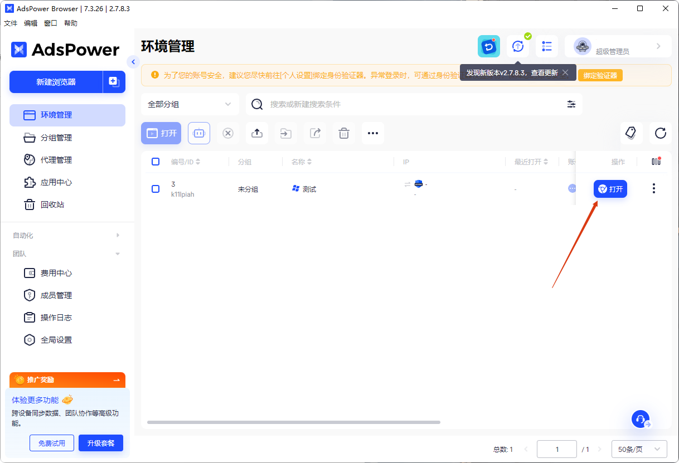Click the batch create browser icon

pos(114,82)
